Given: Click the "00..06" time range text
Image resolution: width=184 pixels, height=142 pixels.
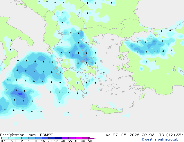Looking at the screenshot, I should pos(148,135).
